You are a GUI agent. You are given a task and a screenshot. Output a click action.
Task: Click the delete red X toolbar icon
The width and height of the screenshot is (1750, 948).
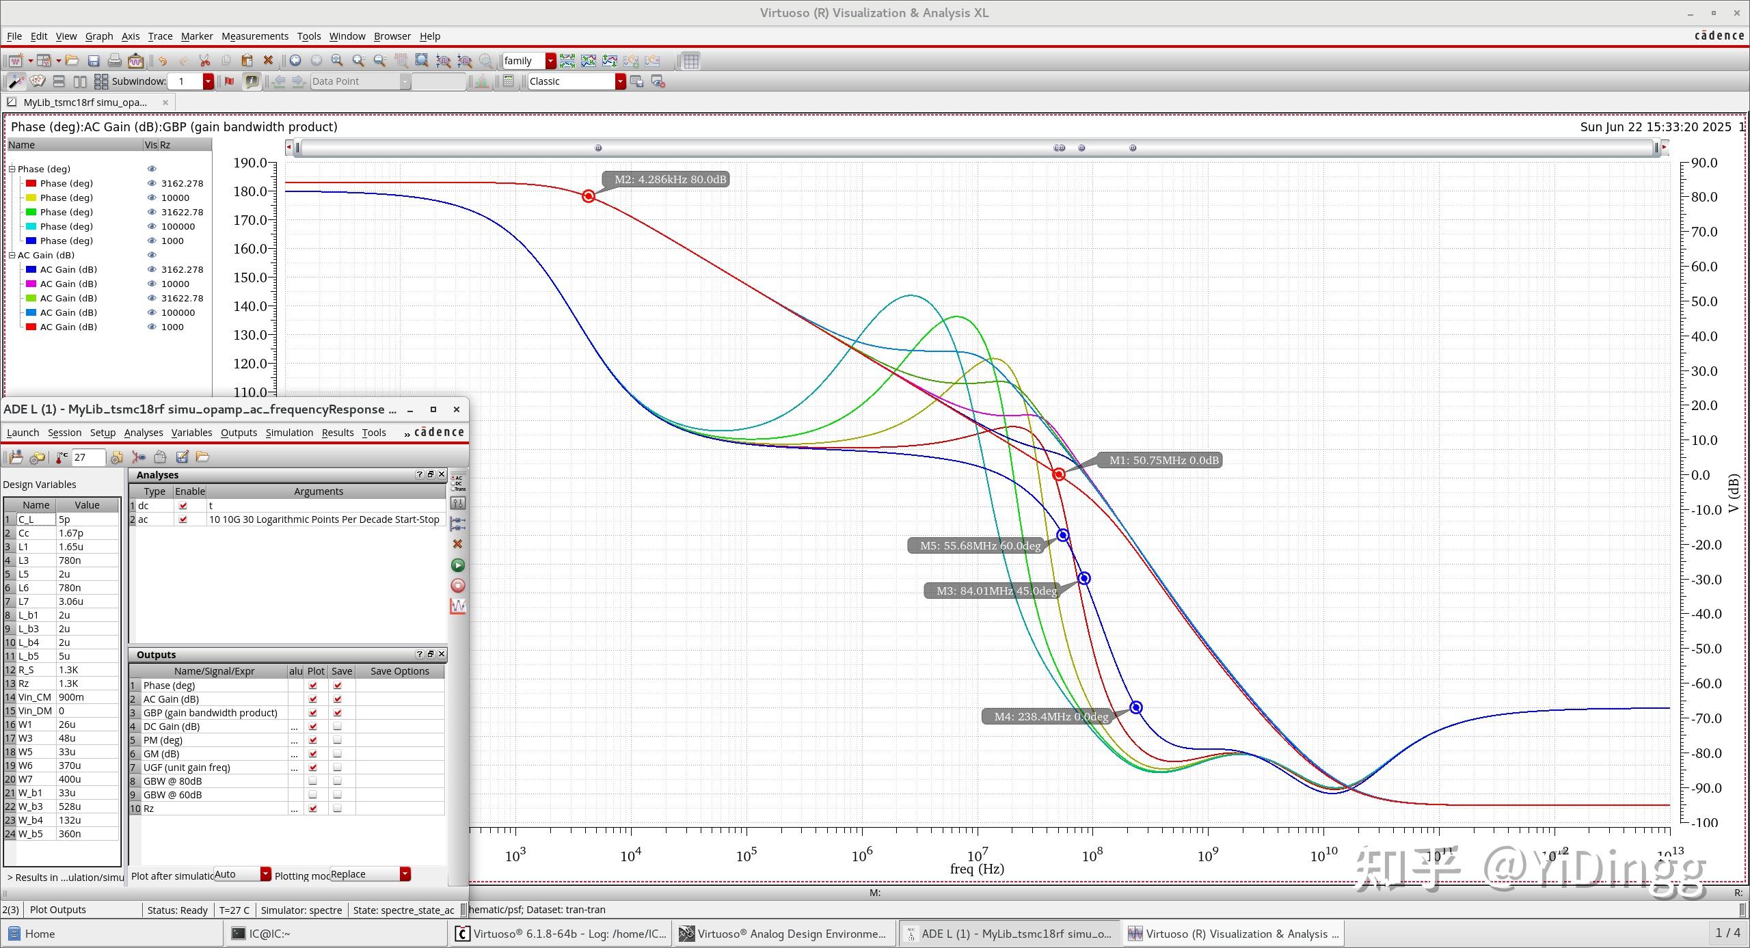268,61
